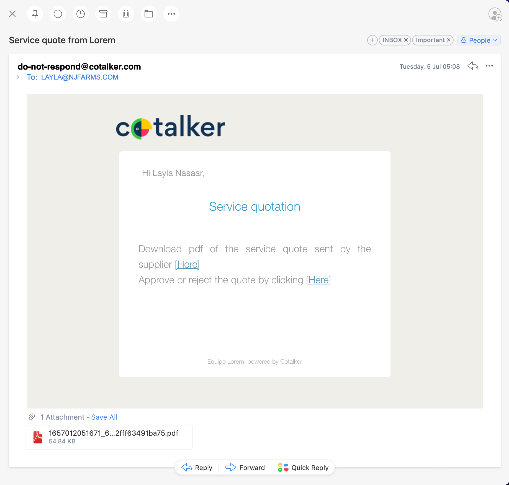Open Here link to approve or reject quote

coord(318,280)
